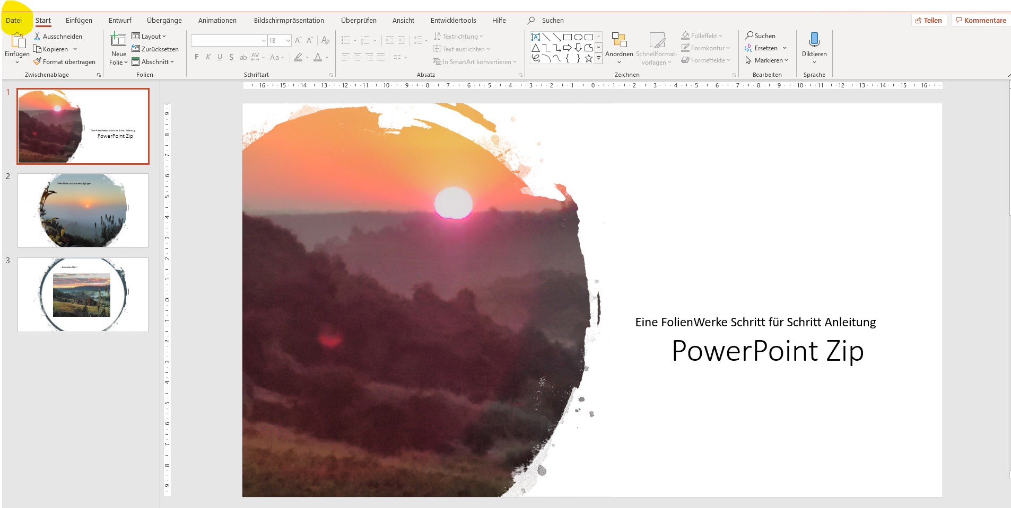This screenshot has width=1011, height=508.
Task: Click Suchen magnifier in Bearbeiten group
Action: coord(760,35)
